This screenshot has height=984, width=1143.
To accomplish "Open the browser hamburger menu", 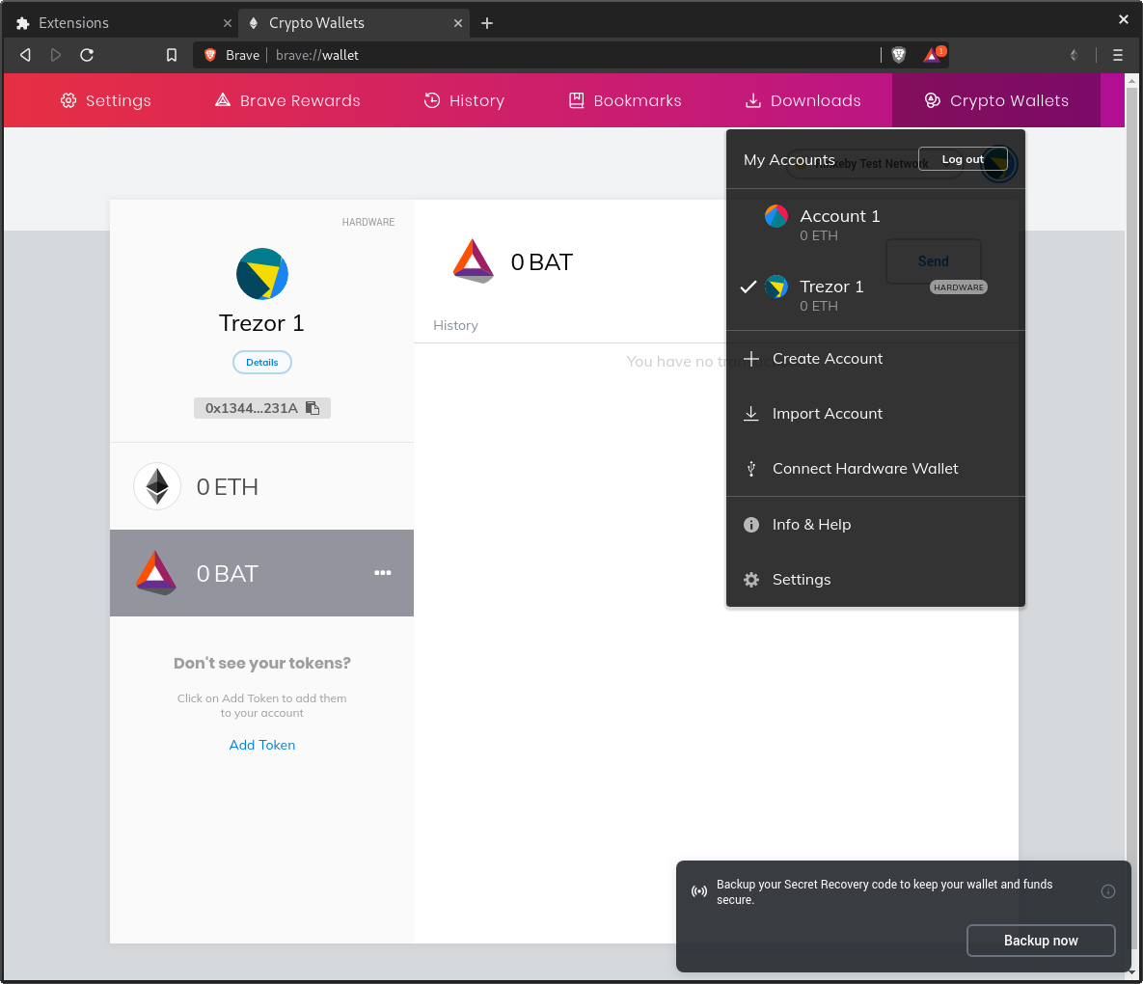I will [1118, 55].
